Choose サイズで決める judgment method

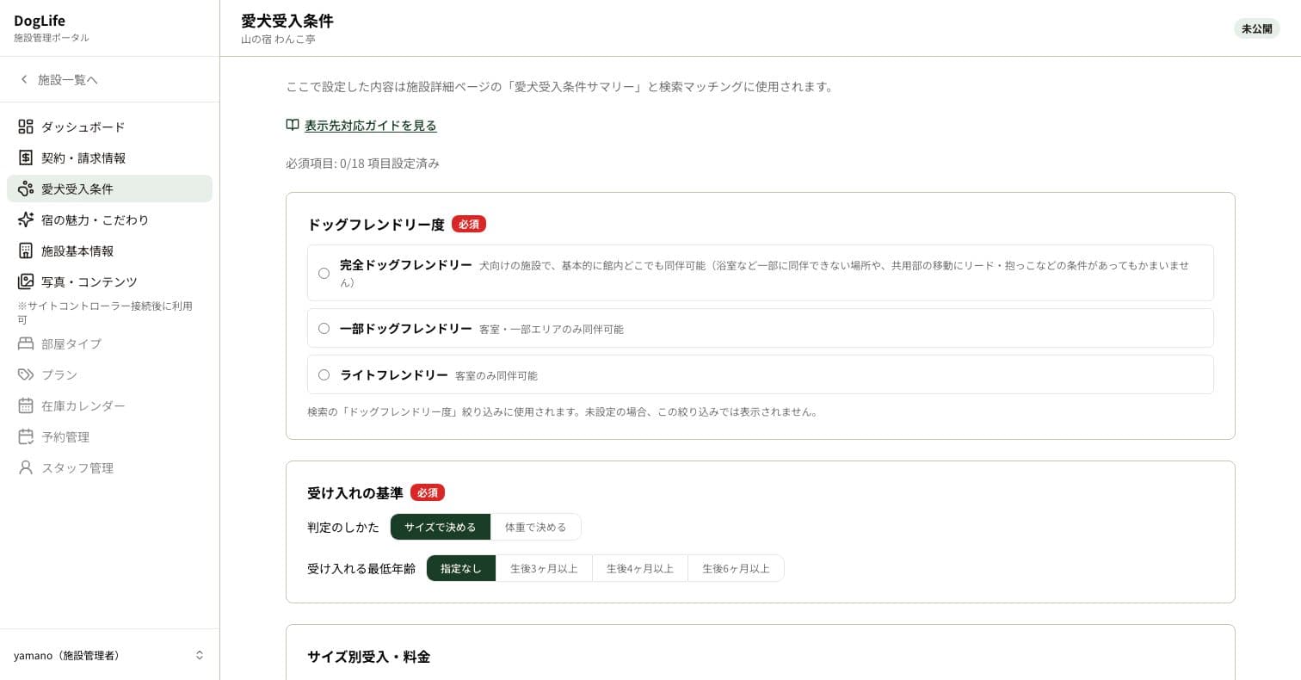(441, 527)
